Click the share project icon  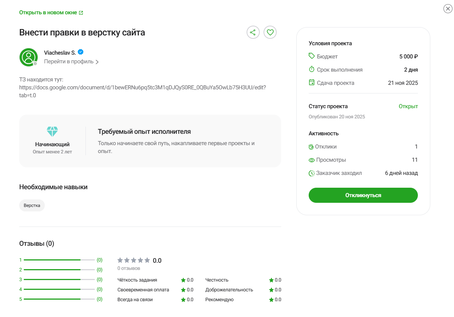tap(253, 32)
